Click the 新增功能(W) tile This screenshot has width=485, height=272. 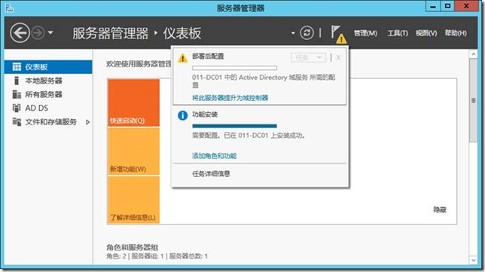click(133, 151)
